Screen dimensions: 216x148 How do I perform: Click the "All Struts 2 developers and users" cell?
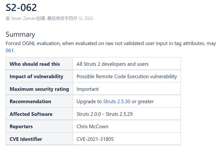pyautogui.click(x=112, y=64)
